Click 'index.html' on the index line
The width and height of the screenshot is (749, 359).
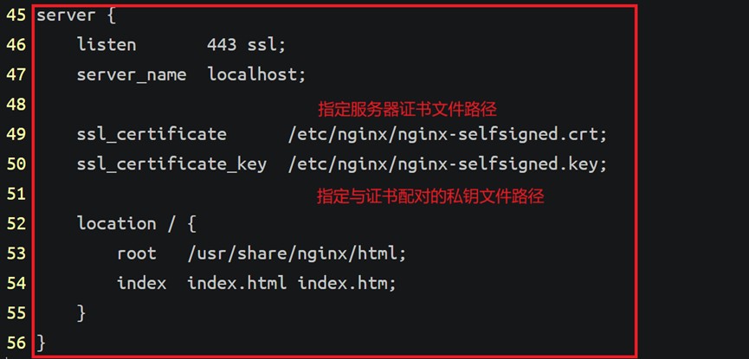click(236, 283)
